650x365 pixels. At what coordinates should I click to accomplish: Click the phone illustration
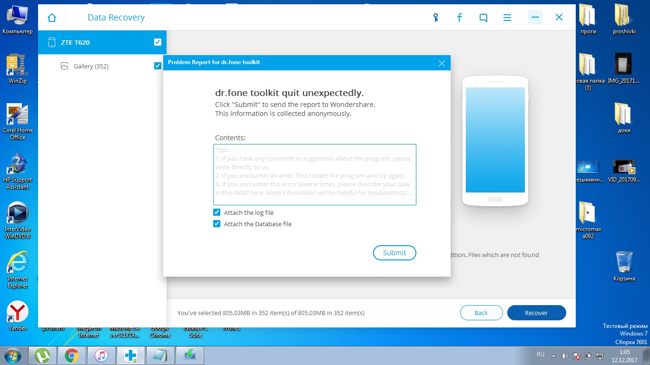point(495,141)
